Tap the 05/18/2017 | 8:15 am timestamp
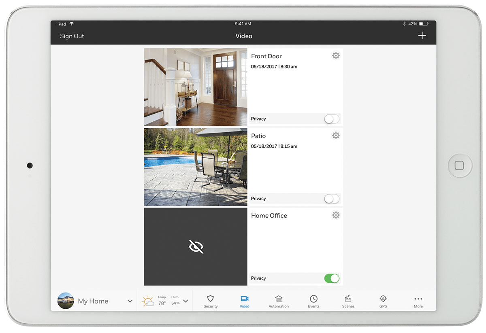Screen dimensions: 486x333 tap(274, 146)
